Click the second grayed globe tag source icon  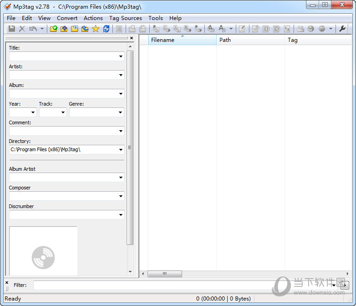tap(322, 29)
